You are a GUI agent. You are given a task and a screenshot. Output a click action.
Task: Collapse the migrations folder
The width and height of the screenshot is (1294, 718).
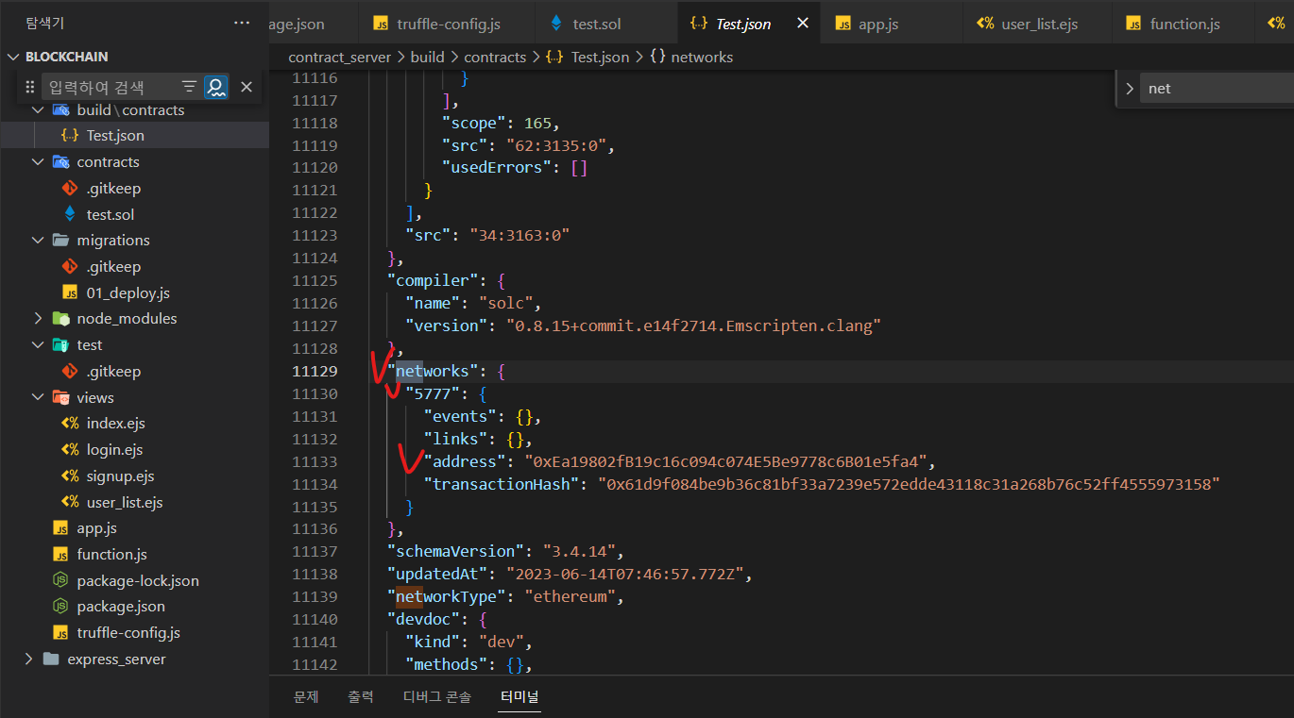click(38, 241)
